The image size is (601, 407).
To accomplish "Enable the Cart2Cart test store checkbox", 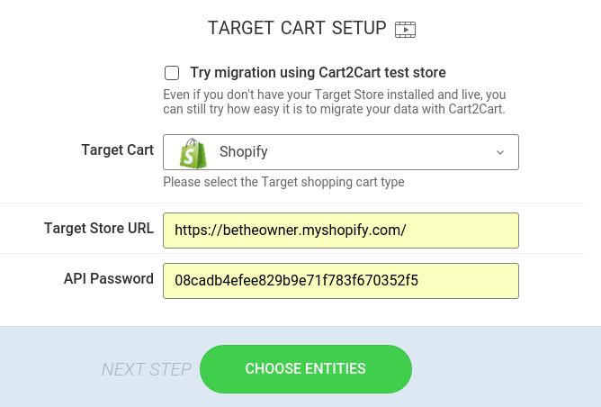I will click(172, 73).
